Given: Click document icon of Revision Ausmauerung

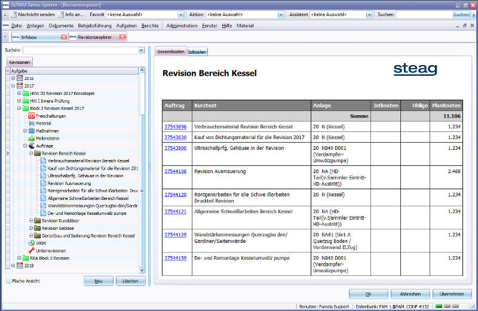Looking at the screenshot, I should click(43, 183).
